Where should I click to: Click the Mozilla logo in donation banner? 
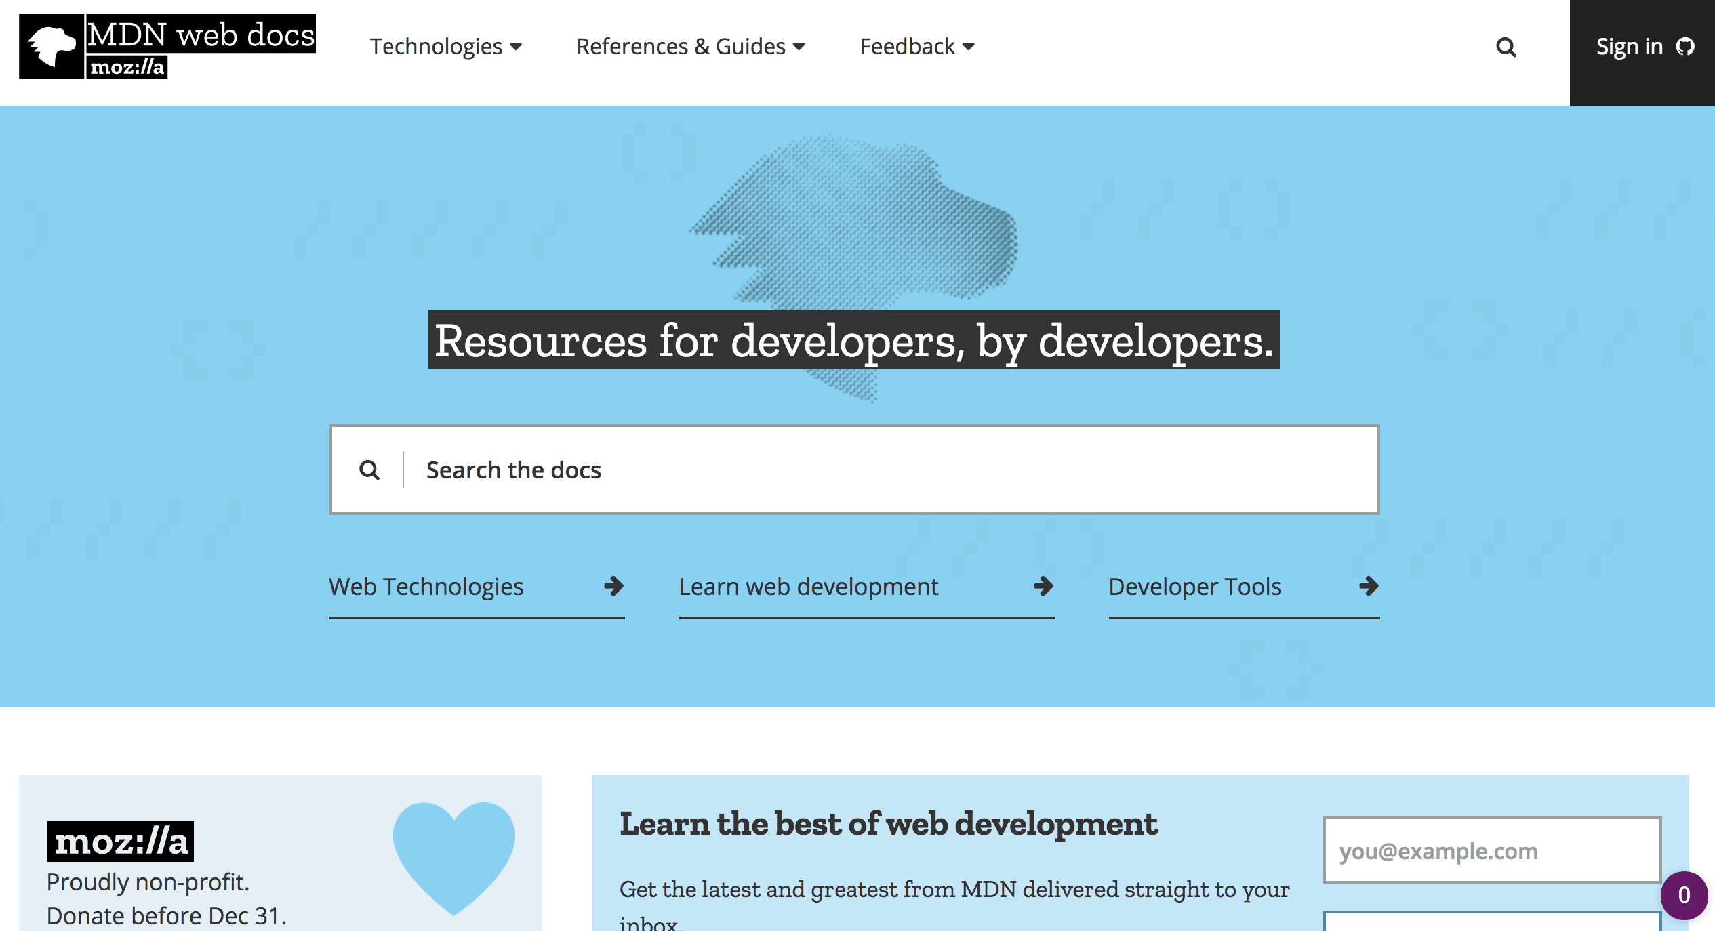tap(121, 842)
